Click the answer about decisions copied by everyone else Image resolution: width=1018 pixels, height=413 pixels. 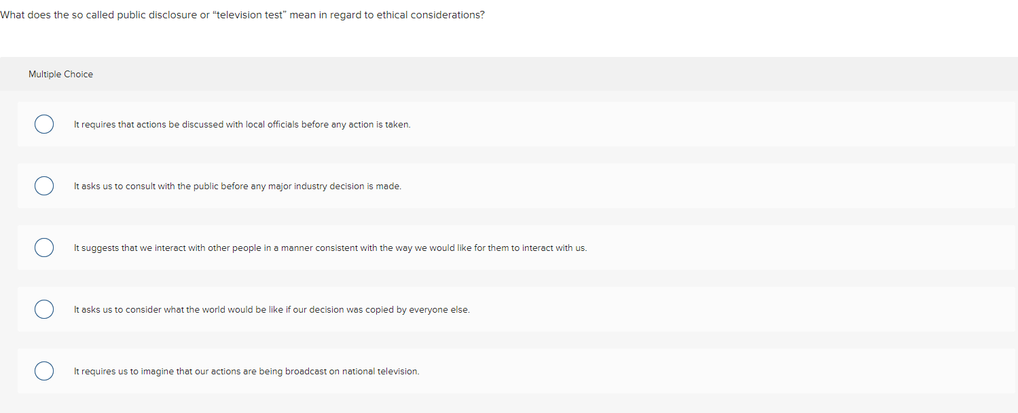tap(271, 309)
